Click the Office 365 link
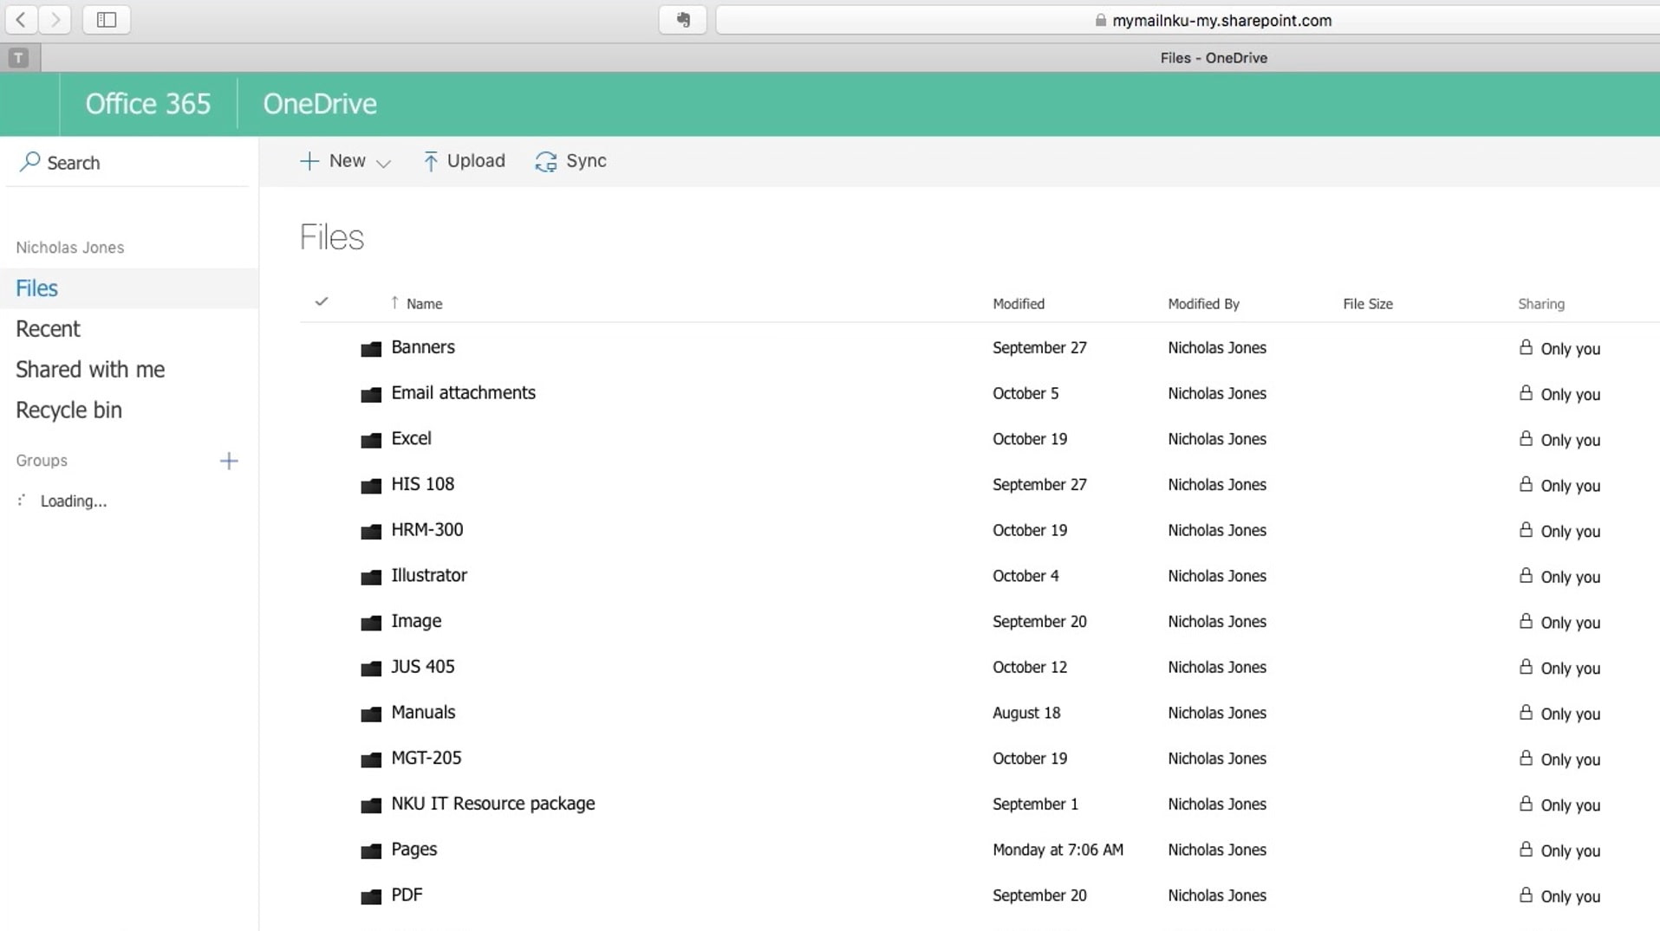 [x=147, y=104]
